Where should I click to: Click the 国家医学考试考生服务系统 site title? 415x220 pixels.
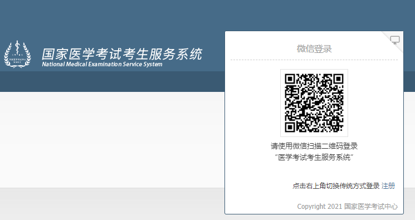coord(122,54)
